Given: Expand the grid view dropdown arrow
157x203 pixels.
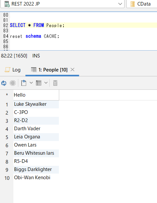Looking at the screenshot, I should [x=46, y=83].
